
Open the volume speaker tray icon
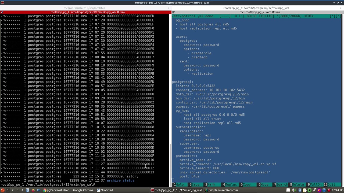point(294,190)
